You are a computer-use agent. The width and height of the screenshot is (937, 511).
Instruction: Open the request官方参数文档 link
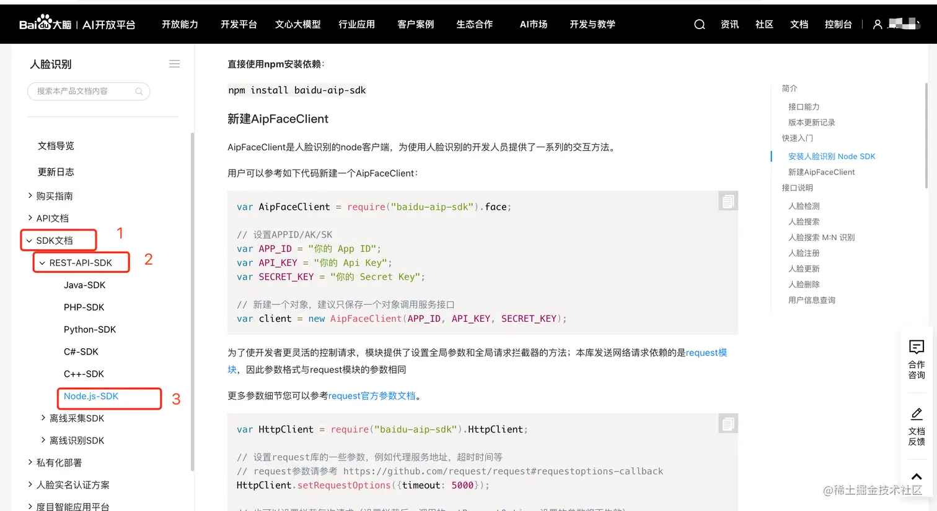tap(372, 396)
